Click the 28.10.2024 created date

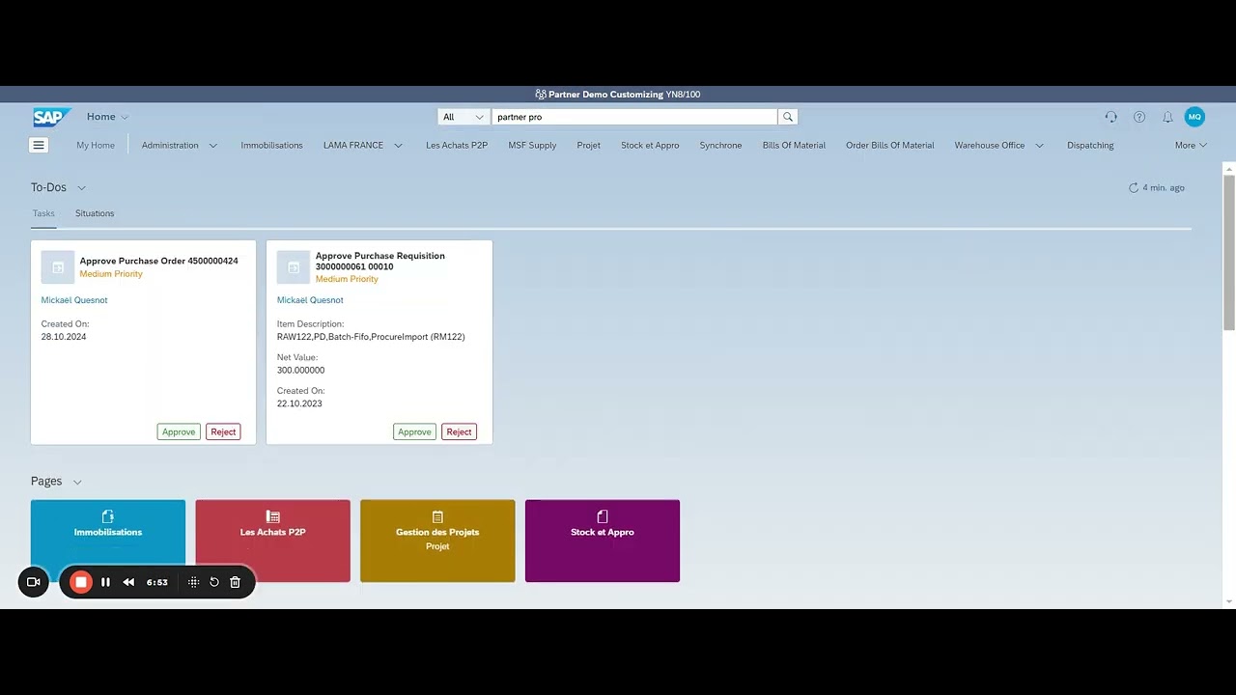pyautogui.click(x=64, y=337)
